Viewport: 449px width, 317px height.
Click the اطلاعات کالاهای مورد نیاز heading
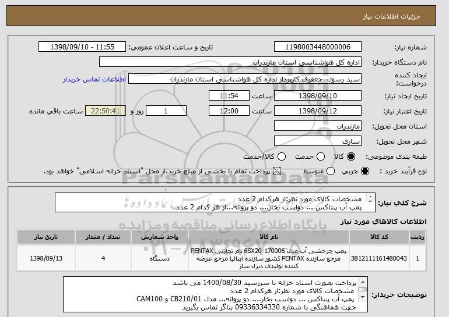coord(384,222)
